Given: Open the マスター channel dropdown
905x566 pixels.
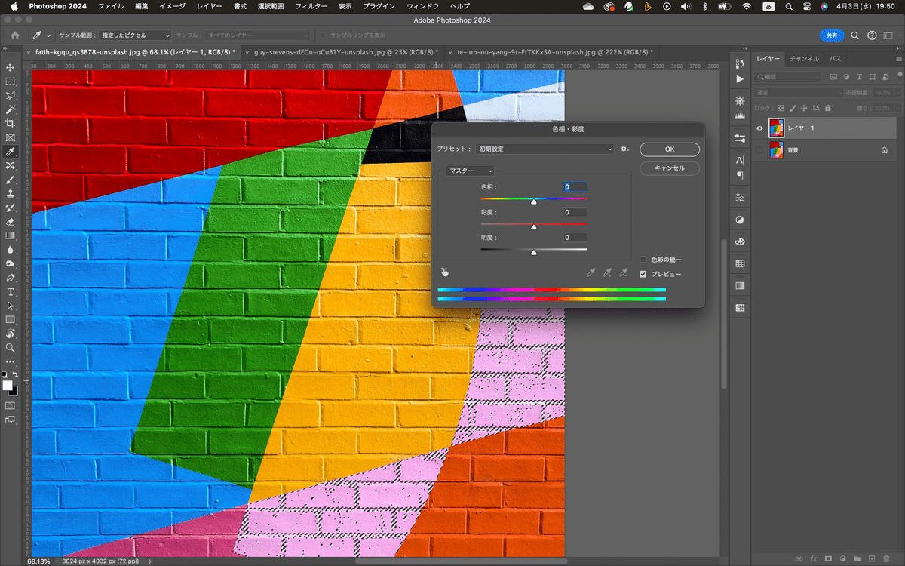Looking at the screenshot, I should pos(470,171).
